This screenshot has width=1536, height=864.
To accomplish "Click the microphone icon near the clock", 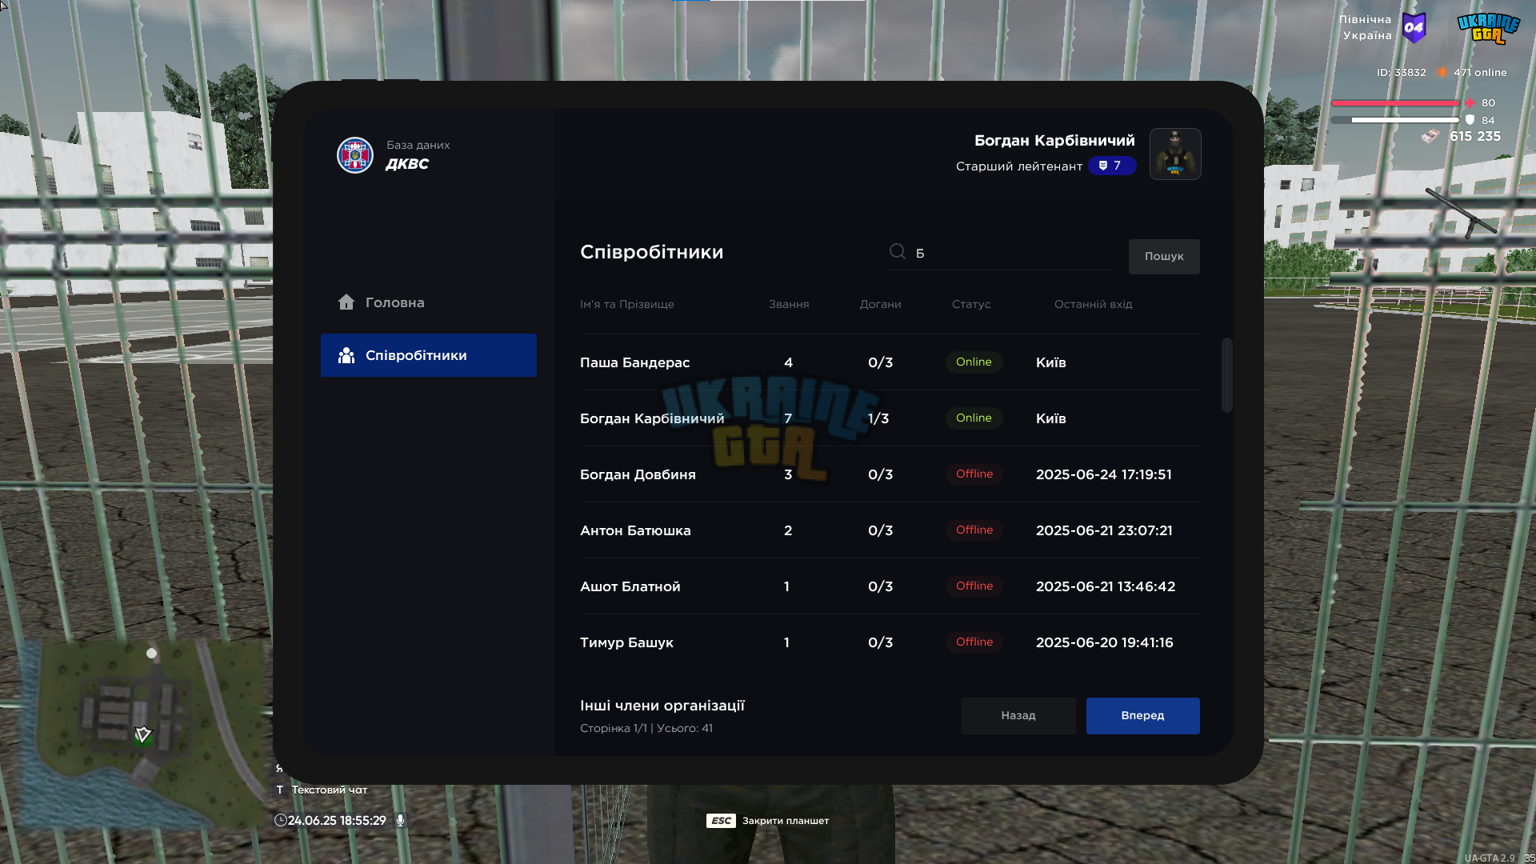I will (400, 820).
